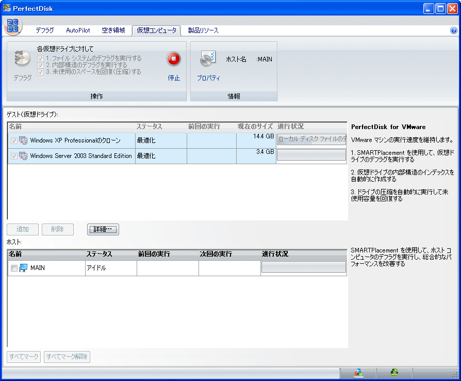Switch to the AutoPilot tab
The height and width of the screenshot is (381, 461).
78,30
